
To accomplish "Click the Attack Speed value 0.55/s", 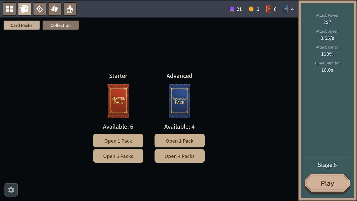I will click(327, 38).
